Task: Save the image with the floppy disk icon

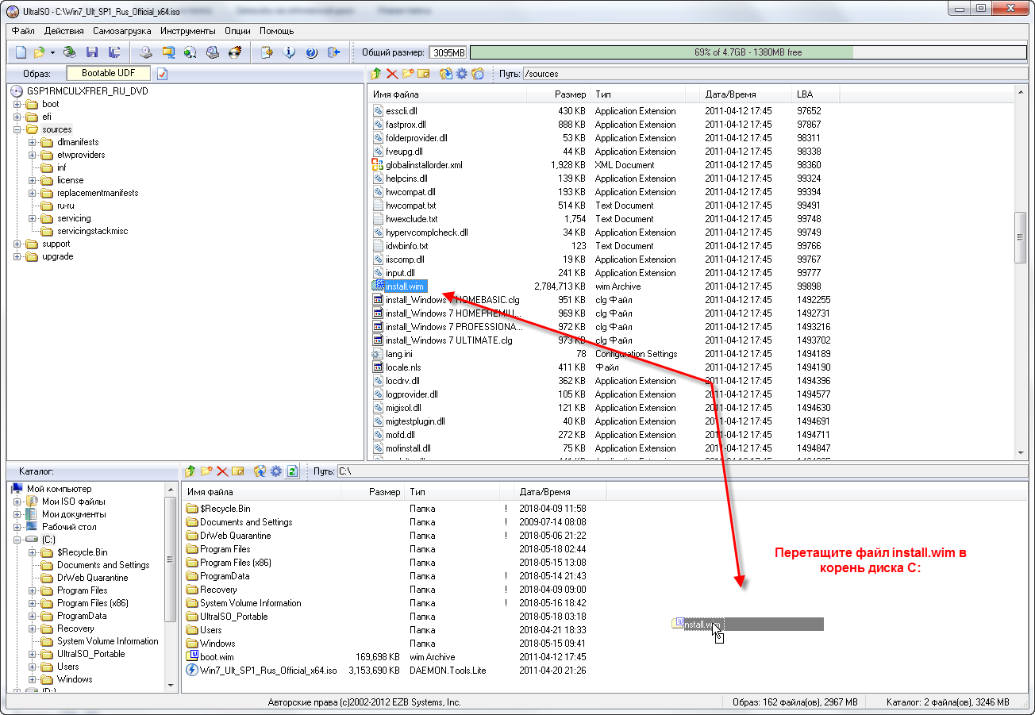Action: pyautogui.click(x=92, y=52)
